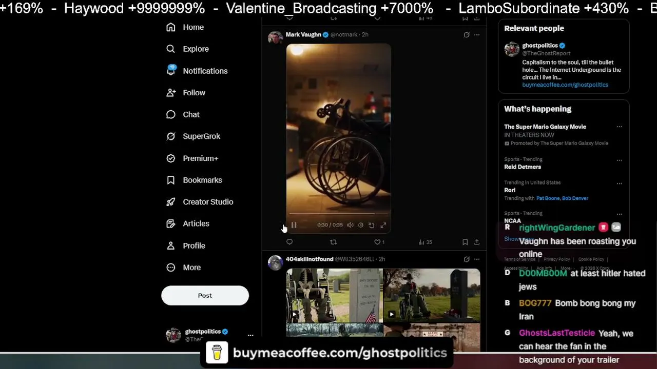Pause the Mark Vaughn video
Image resolution: width=657 pixels, height=369 pixels.
[294, 225]
